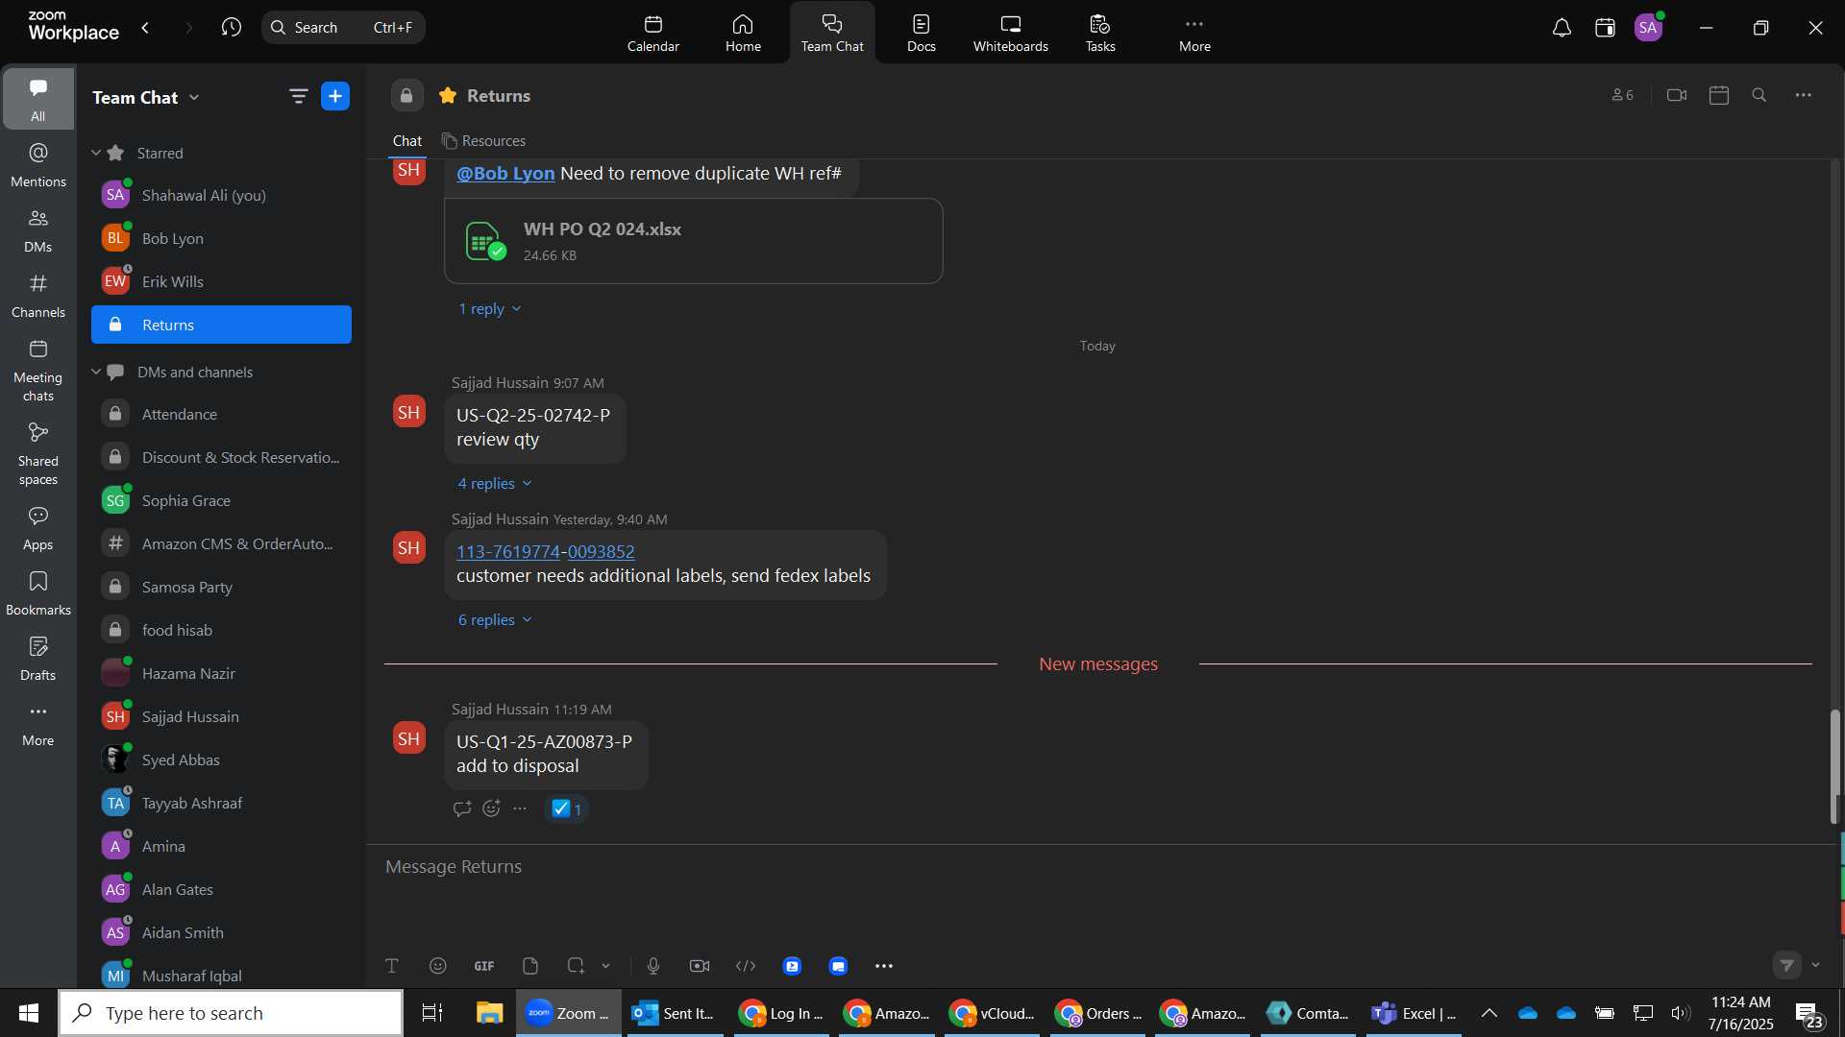Open the notifications bell

click(1562, 28)
